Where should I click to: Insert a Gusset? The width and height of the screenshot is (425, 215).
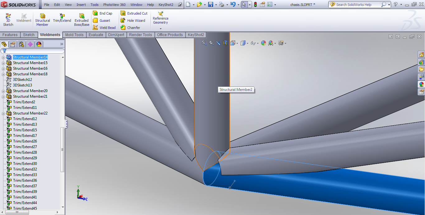(102, 21)
